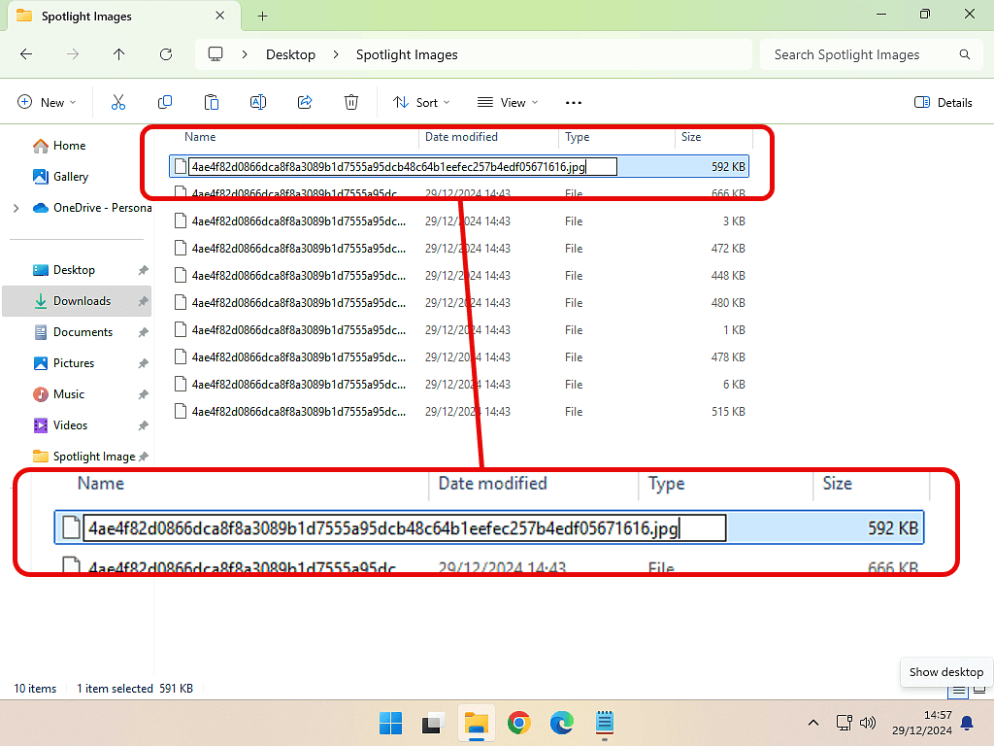Open the View dropdown
Viewport: 994px width, 746px height.
[507, 102]
